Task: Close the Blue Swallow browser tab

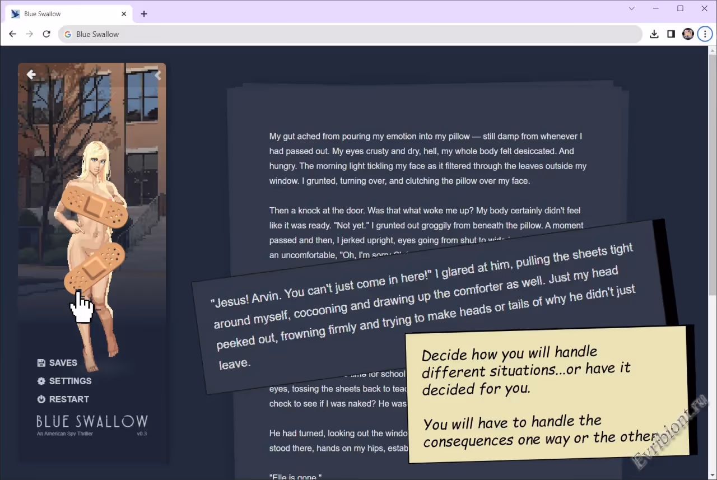Action: tap(124, 14)
